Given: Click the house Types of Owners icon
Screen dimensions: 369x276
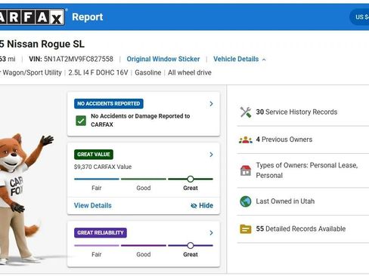Looking at the screenshot, I should (x=246, y=170).
